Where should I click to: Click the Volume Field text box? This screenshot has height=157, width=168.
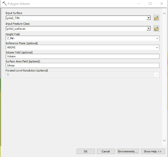(82, 56)
